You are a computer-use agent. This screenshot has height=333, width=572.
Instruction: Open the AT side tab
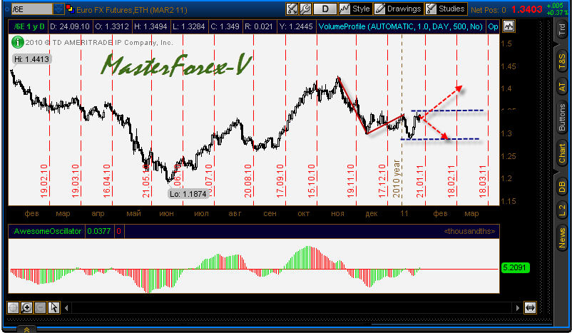[562, 87]
